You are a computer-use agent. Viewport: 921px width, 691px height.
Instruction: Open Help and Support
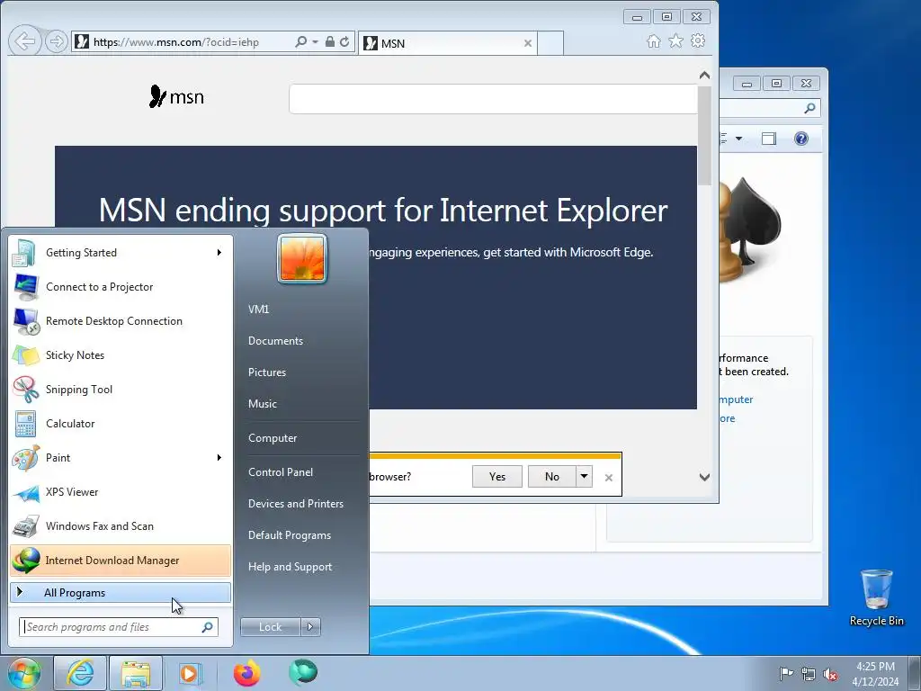tap(291, 567)
